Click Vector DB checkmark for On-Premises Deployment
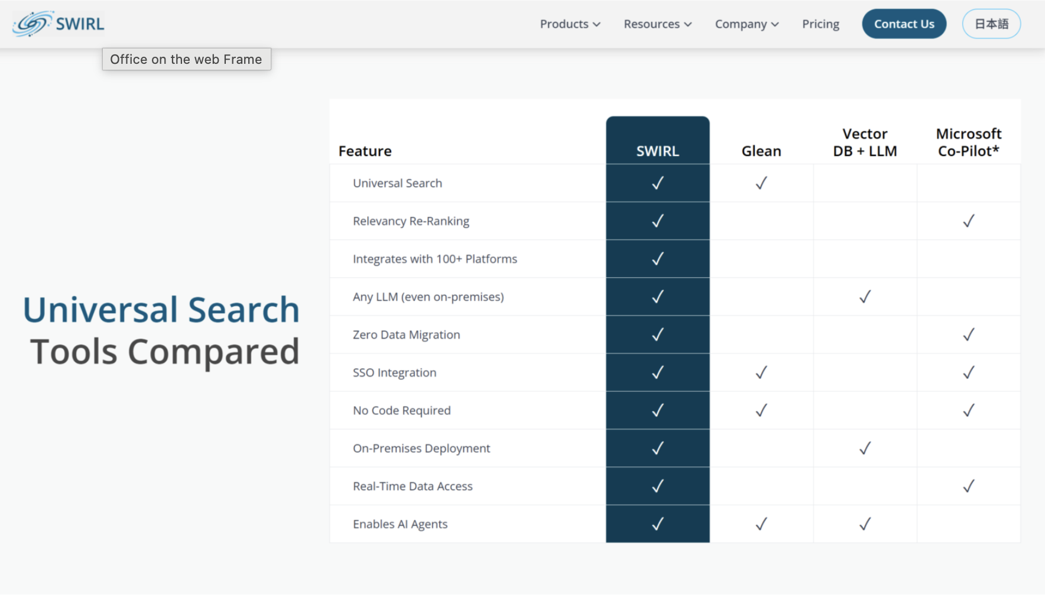Viewport: 1045px width, 597px height. click(x=865, y=448)
